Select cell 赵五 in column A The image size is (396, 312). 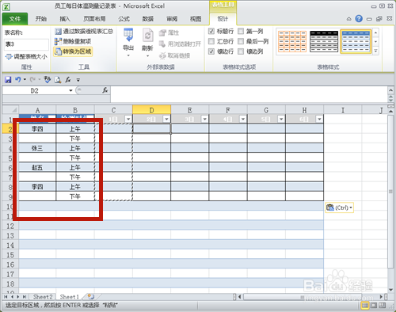point(37,167)
